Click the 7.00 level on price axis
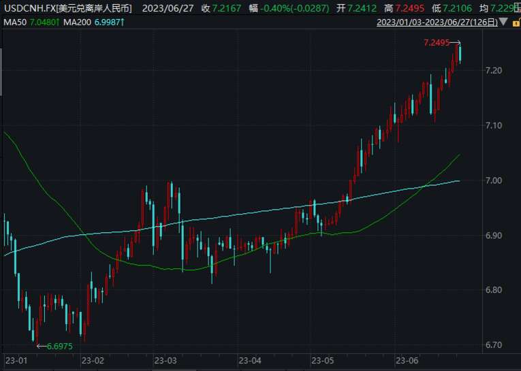Screen dimensions: 521x371 pyautogui.click(x=494, y=180)
